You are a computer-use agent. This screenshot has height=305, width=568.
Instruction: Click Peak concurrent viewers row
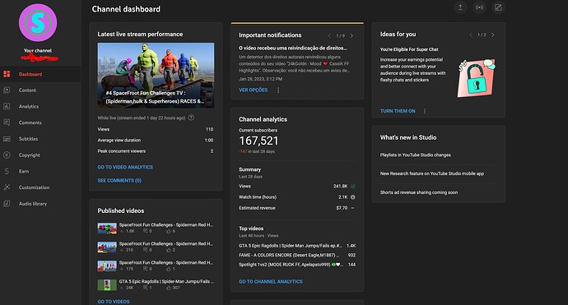pyautogui.click(x=156, y=151)
